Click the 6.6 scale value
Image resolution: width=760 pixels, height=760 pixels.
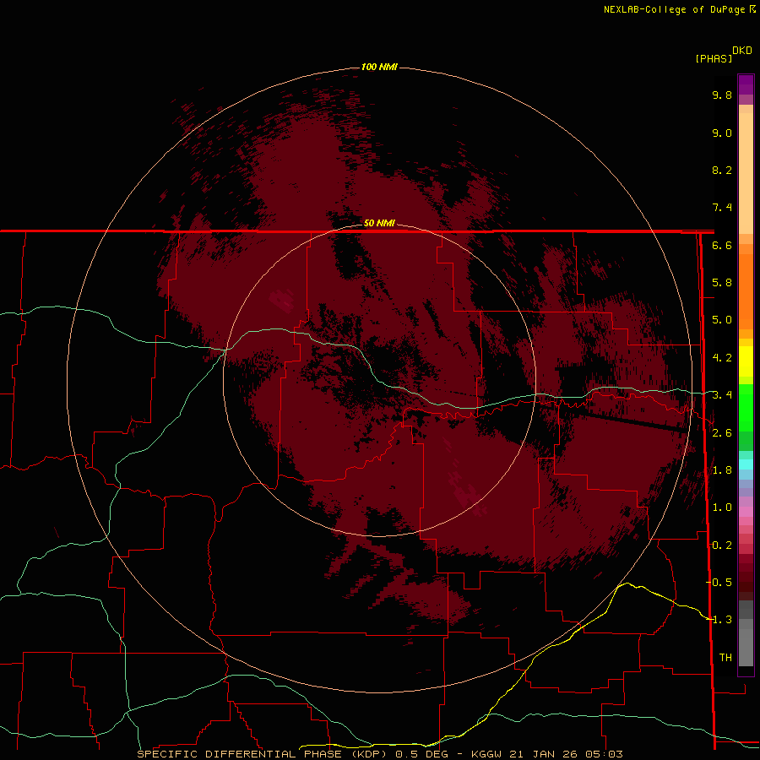pyautogui.click(x=722, y=245)
